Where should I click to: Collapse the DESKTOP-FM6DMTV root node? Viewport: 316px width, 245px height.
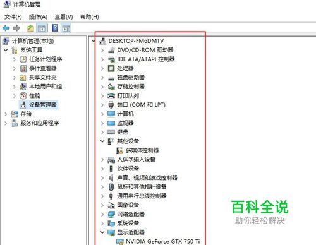coord(94,40)
